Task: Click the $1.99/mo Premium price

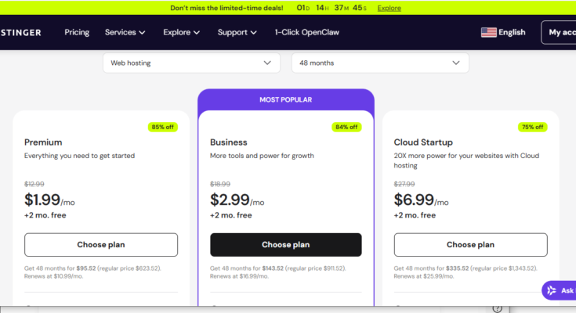Action: coord(49,200)
